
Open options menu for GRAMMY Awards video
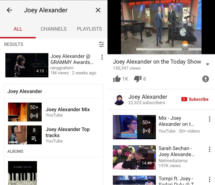[x=102, y=57]
